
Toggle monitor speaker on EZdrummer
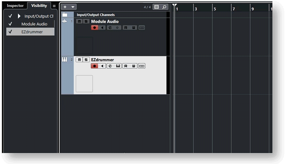(x=102, y=66)
